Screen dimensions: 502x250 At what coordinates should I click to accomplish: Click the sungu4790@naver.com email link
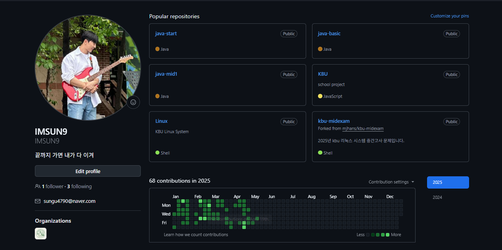(x=69, y=201)
